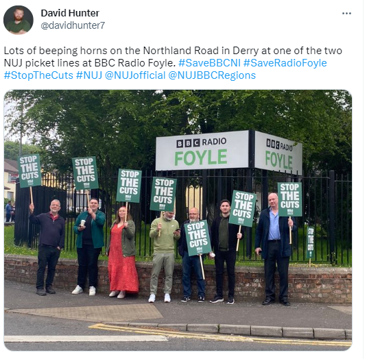The height and width of the screenshot is (359, 380).
Task: Open the #StopTheCuts hashtag
Action: [x=38, y=75]
